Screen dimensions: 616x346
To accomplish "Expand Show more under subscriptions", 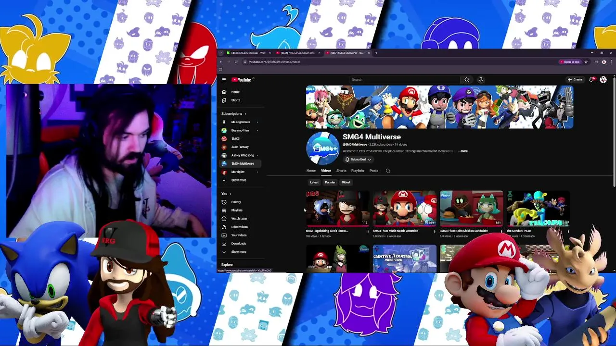I will 238,180.
